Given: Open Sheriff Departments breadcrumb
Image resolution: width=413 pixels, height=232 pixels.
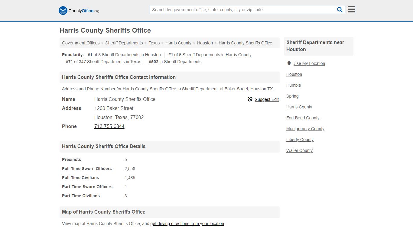Looking at the screenshot, I should coord(124,43).
